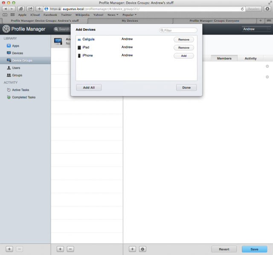Open Apple bookmark in favorites bar
273x255 pixels.
(x=22, y=15)
